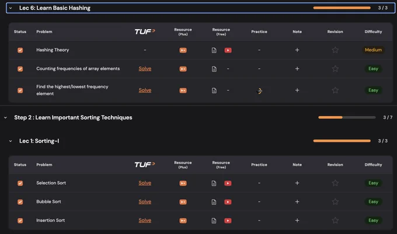This screenshot has height=234, width=397.
Task: Play YouTube video for Selection Sort
Action: (x=228, y=183)
